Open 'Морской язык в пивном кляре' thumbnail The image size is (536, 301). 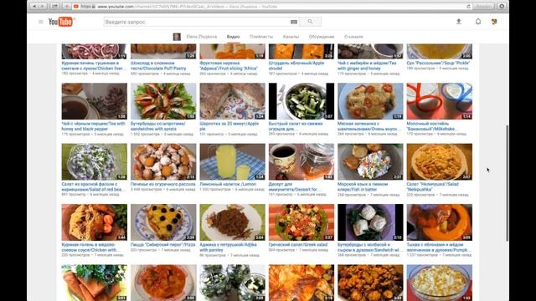click(370, 161)
